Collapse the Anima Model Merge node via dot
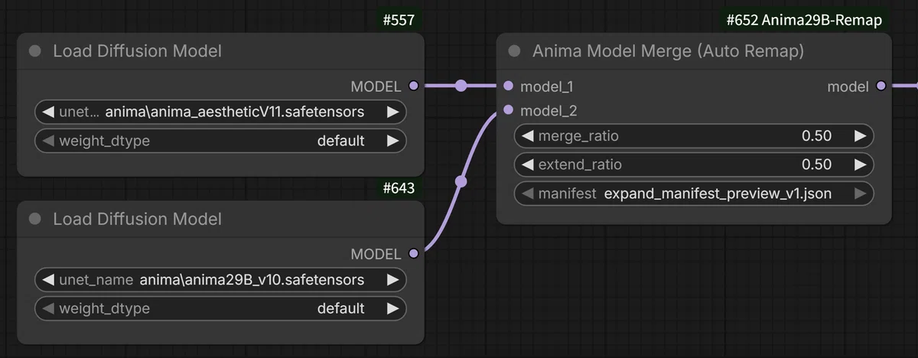This screenshot has height=358, width=918. (514, 51)
